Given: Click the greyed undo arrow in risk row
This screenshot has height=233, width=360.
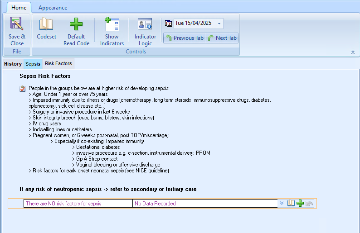Looking at the screenshot, I should 309,204.
